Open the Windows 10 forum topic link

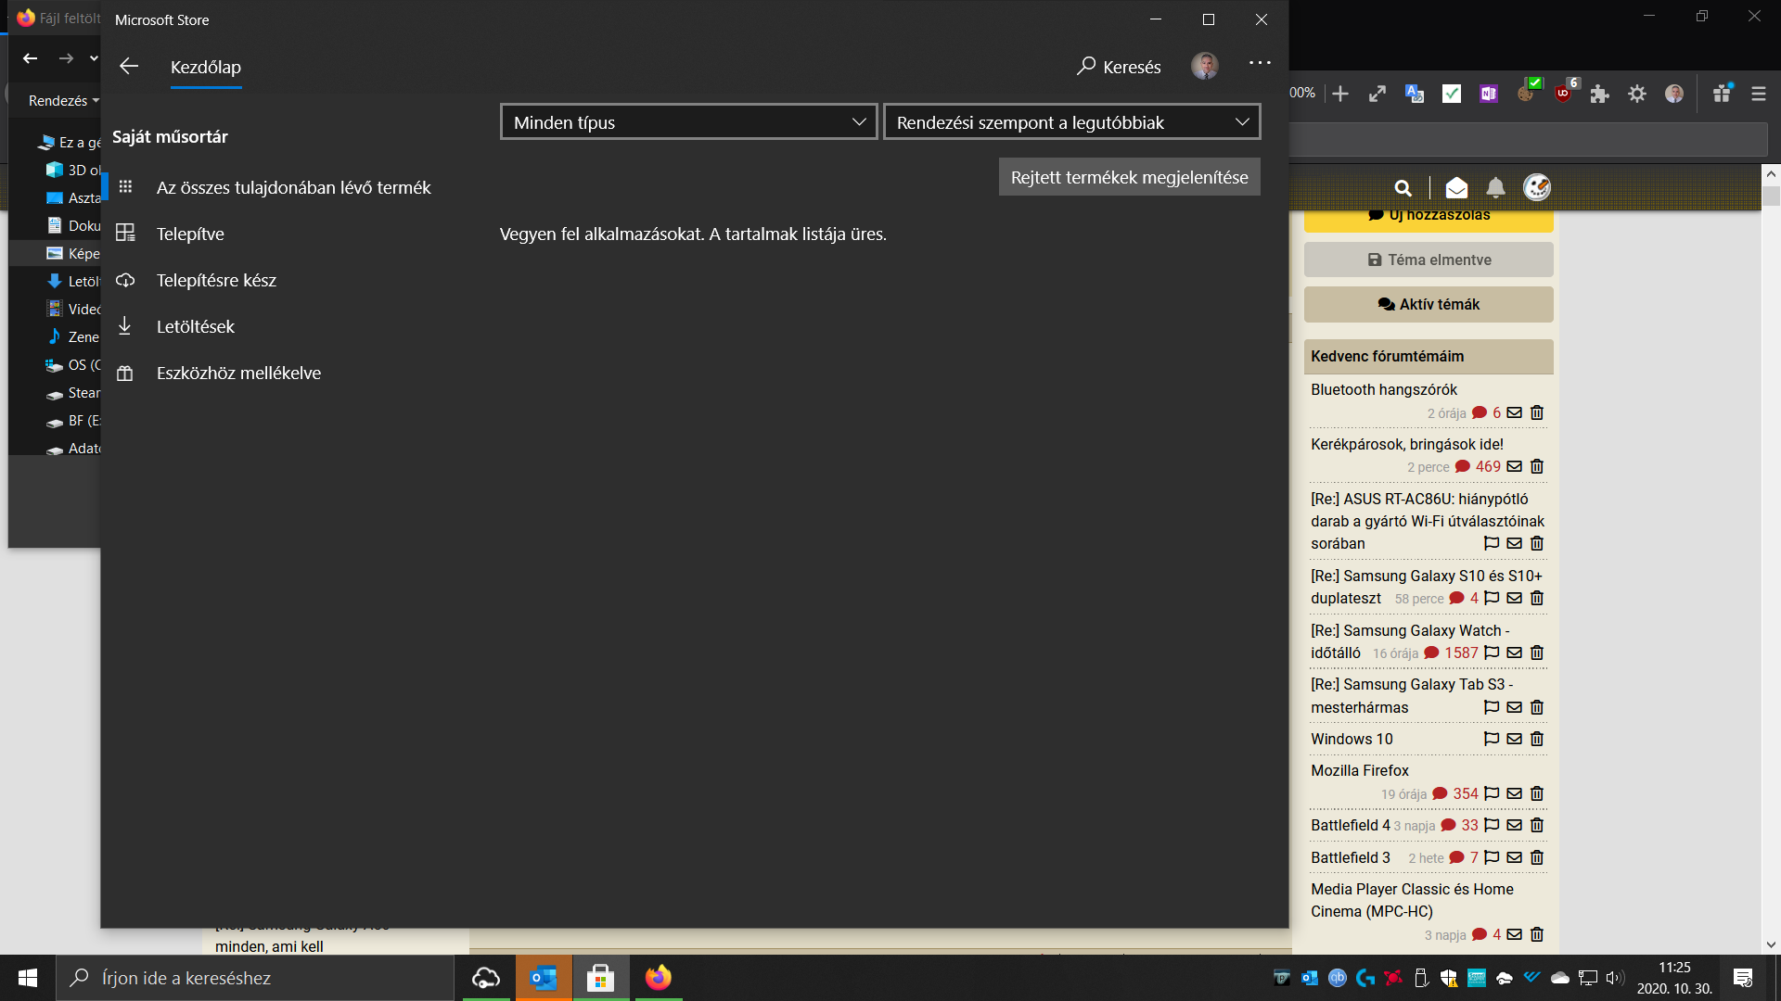(1352, 739)
